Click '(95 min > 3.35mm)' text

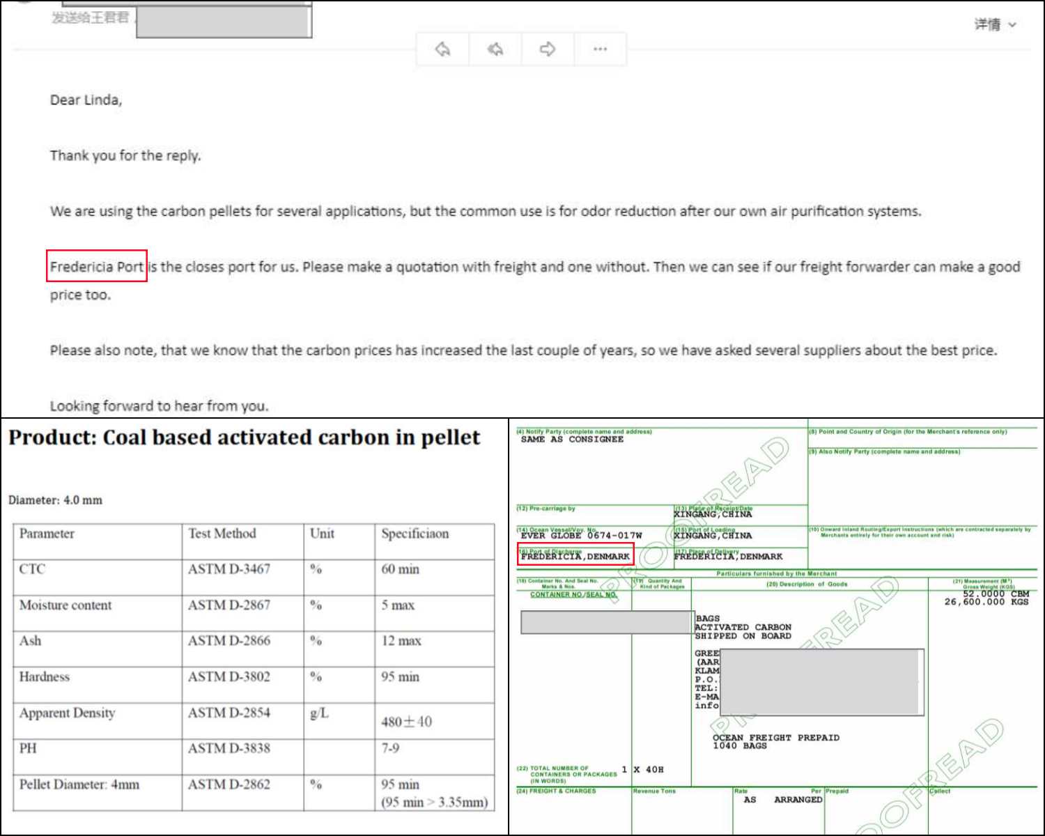(x=435, y=803)
